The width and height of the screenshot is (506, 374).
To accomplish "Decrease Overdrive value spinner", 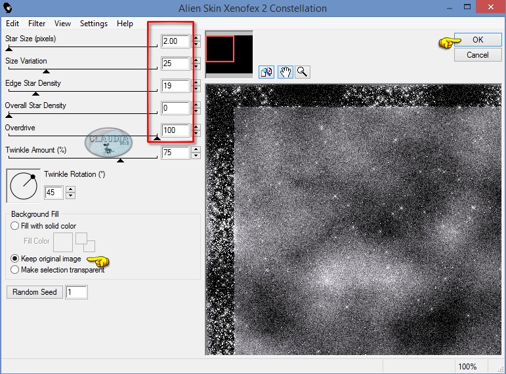I will click(x=196, y=134).
